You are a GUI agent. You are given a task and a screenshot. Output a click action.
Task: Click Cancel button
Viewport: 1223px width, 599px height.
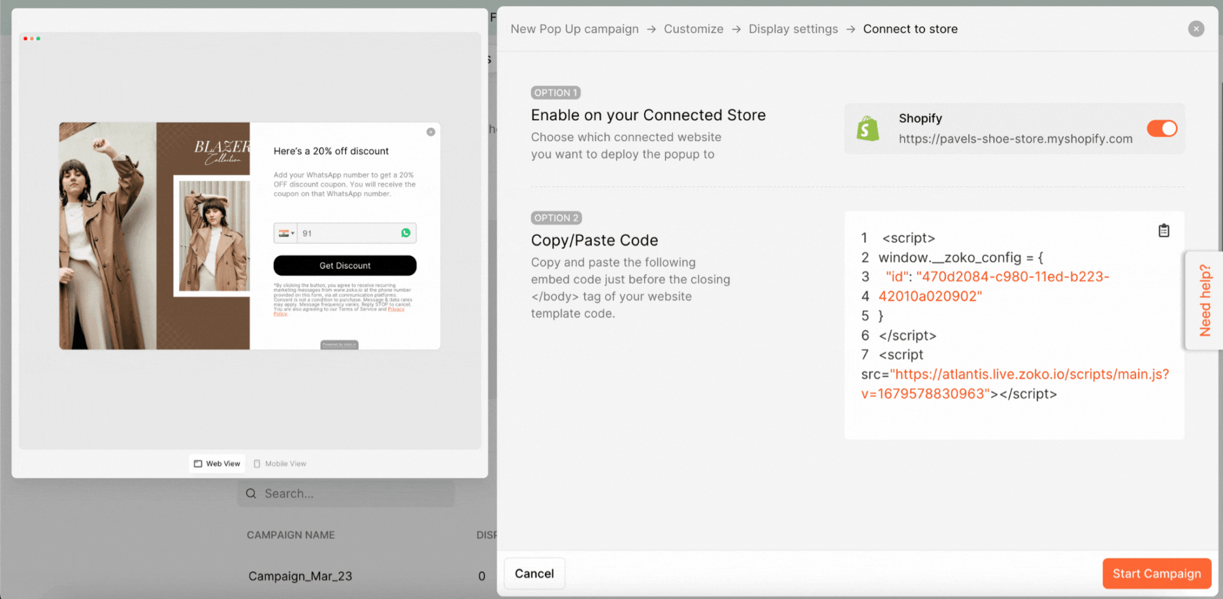534,574
